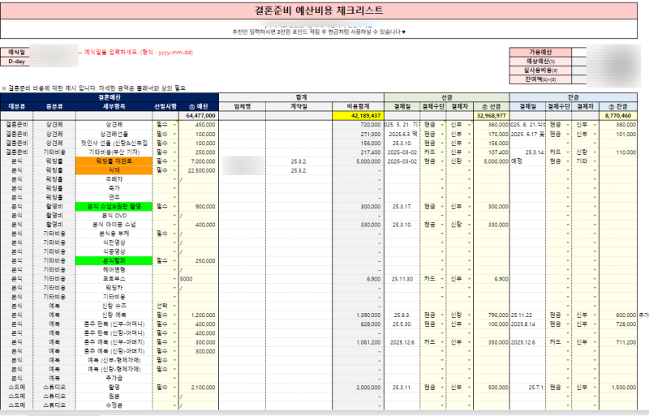This screenshot has height=416, width=649.
Task: Open 선필사항 dropdown for 본식헬퍼 row
Action: 174,261
